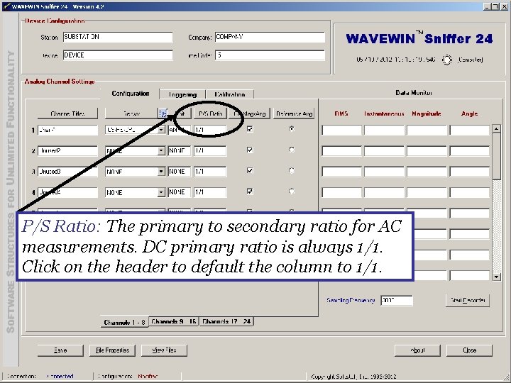
Task: Edit channel 1 title field
Action: (x=67, y=130)
